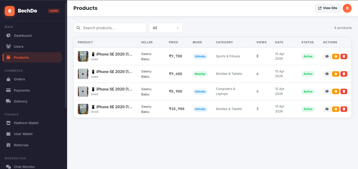Click the thumbnail of the ₹9,700 product
Image resolution: width=358 pixels, height=169 pixels.
(x=83, y=56)
